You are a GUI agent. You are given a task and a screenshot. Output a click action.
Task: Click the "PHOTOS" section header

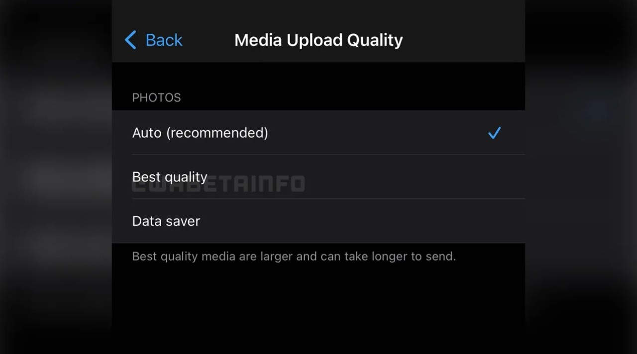156,97
